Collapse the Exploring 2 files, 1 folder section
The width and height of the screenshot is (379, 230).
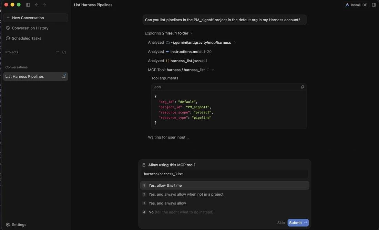point(191,33)
